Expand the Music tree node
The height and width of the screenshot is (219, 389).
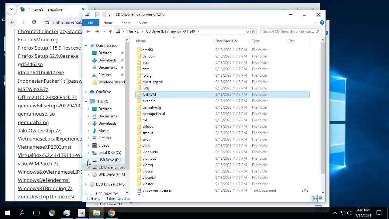[88, 131]
